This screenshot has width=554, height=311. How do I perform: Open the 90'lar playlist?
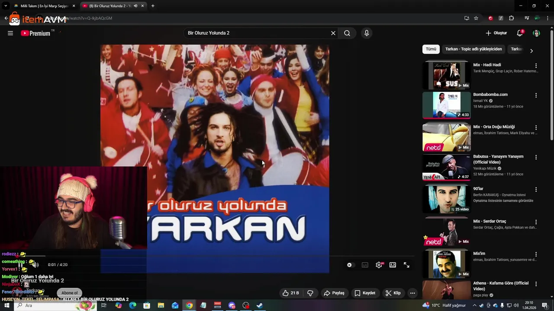pos(446,200)
